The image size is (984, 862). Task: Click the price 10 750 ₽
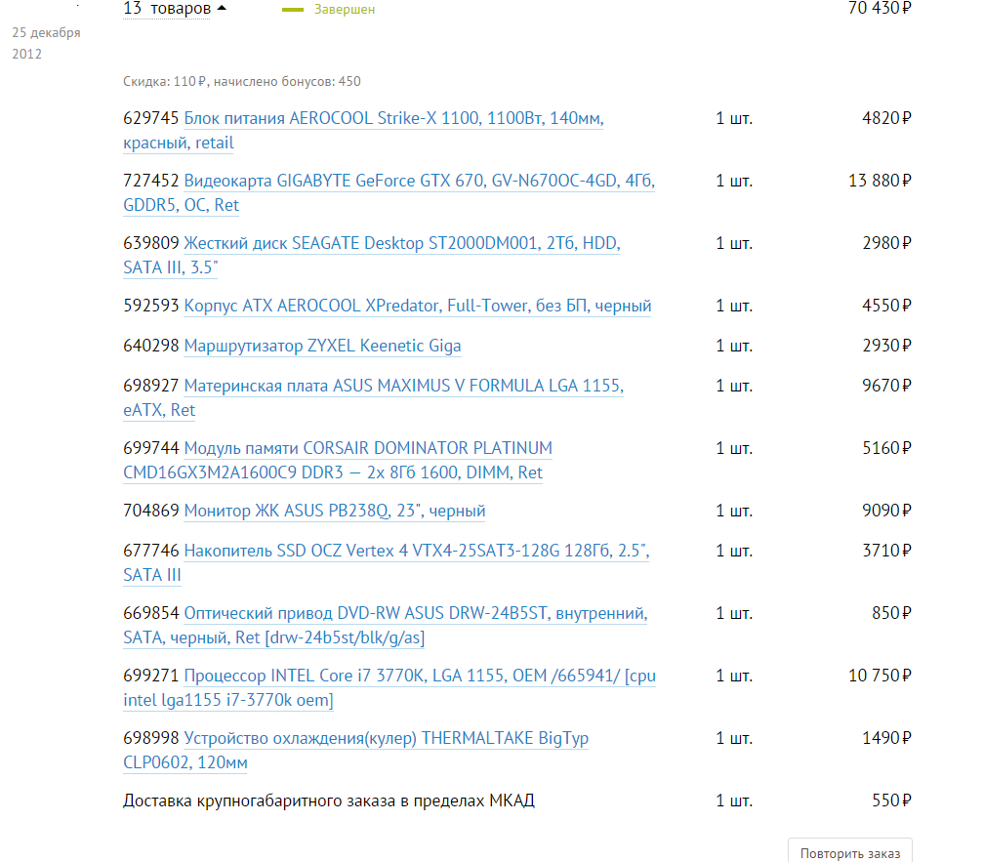click(x=880, y=677)
